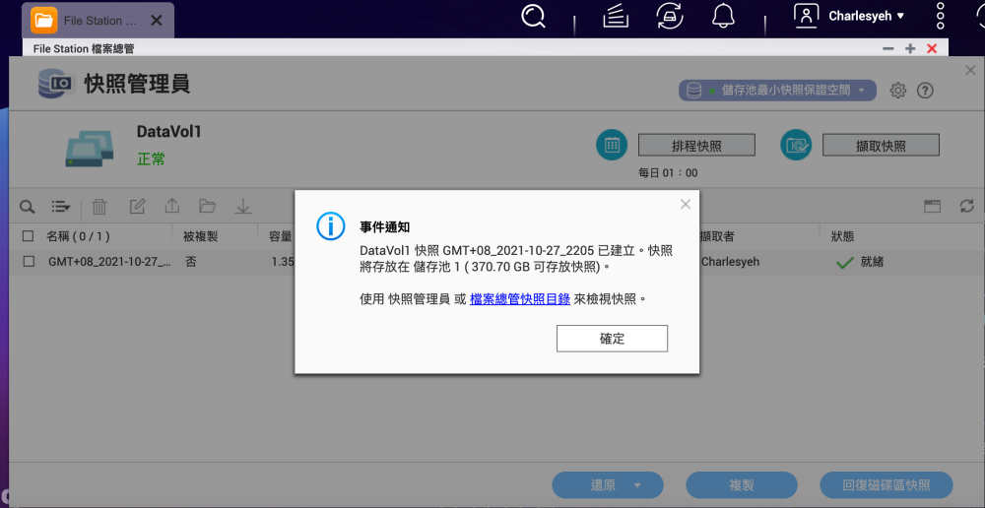Click the help question mark icon
Image resolution: width=985 pixels, height=508 pixels.
pos(925,91)
